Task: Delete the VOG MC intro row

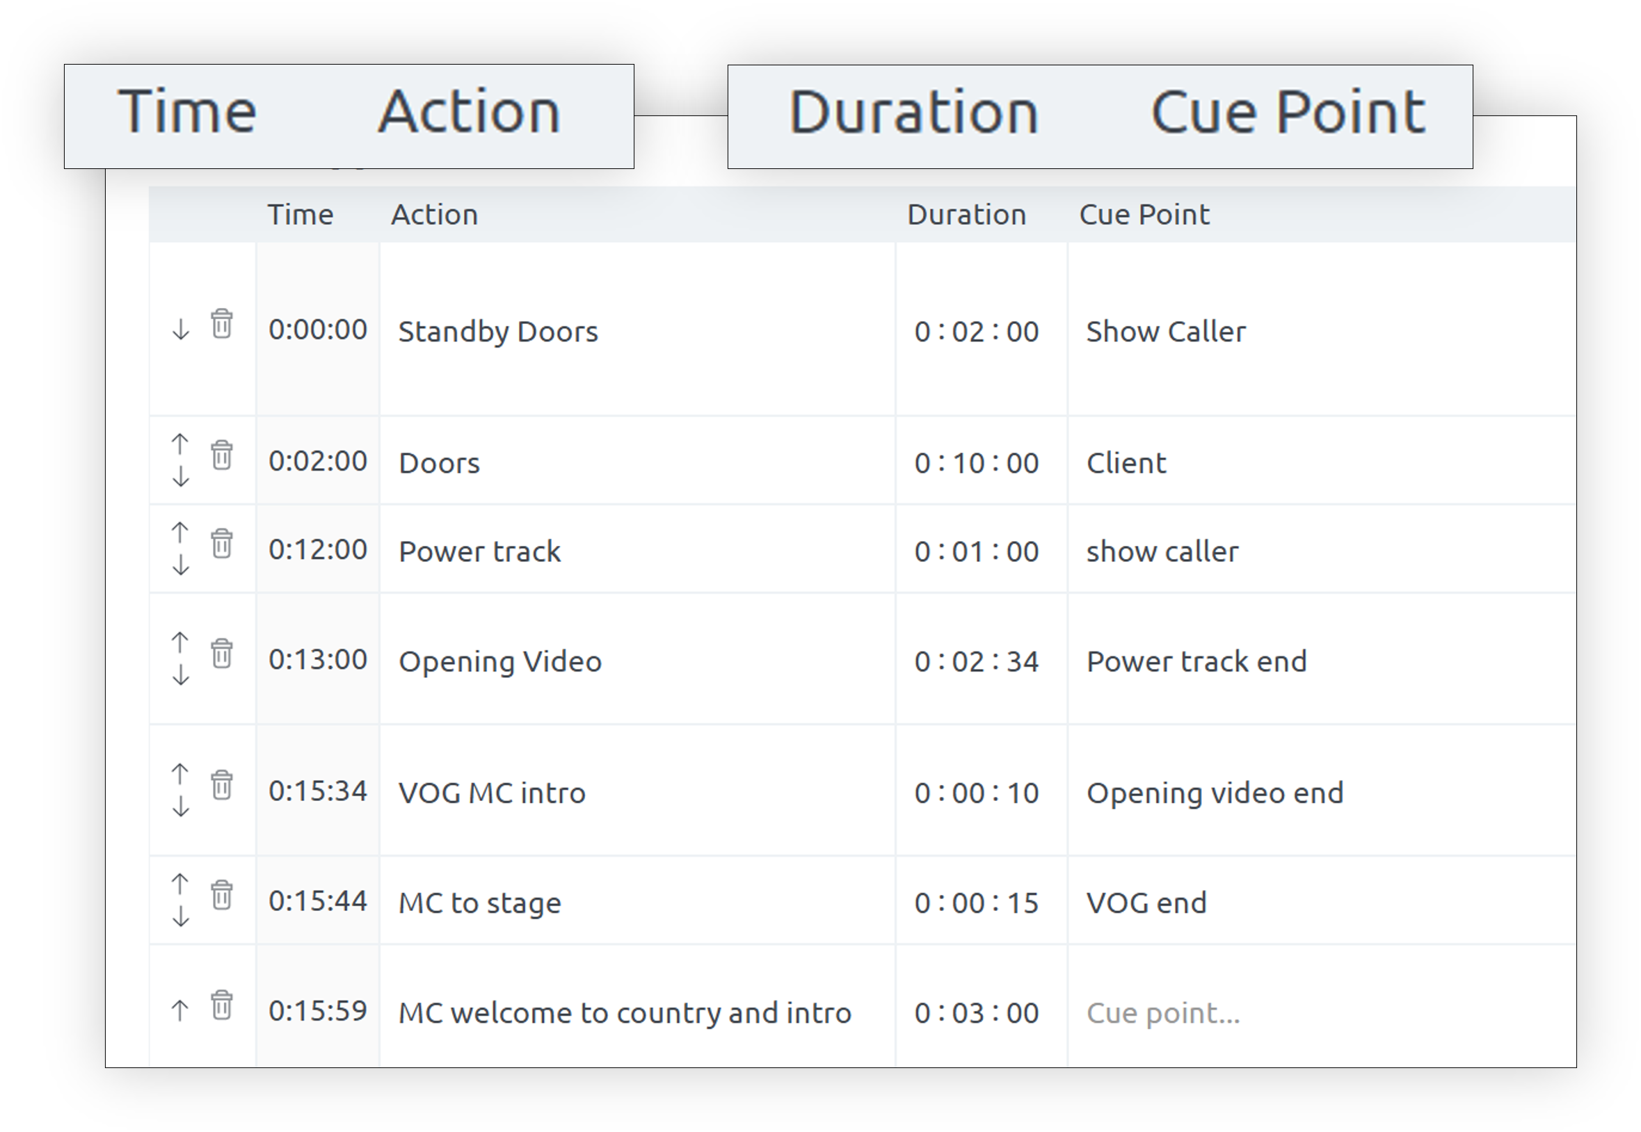Action: coord(221,785)
